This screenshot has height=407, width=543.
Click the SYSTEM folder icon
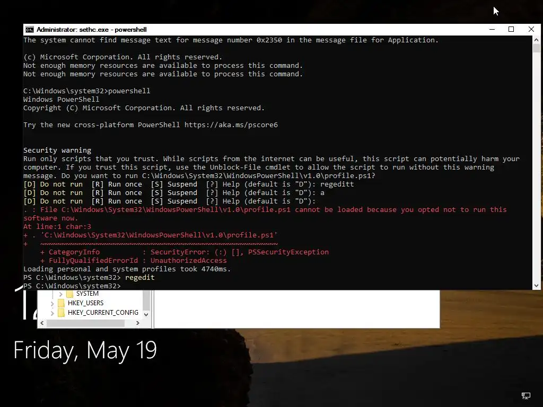point(69,294)
